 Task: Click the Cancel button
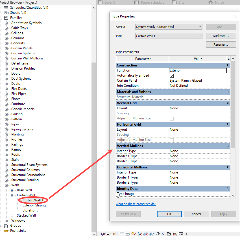point(197,214)
